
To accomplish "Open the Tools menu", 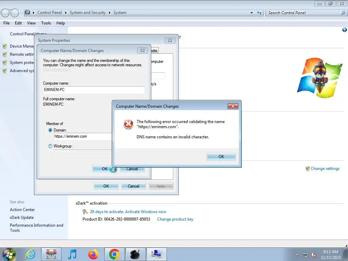I will (x=46, y=23).
